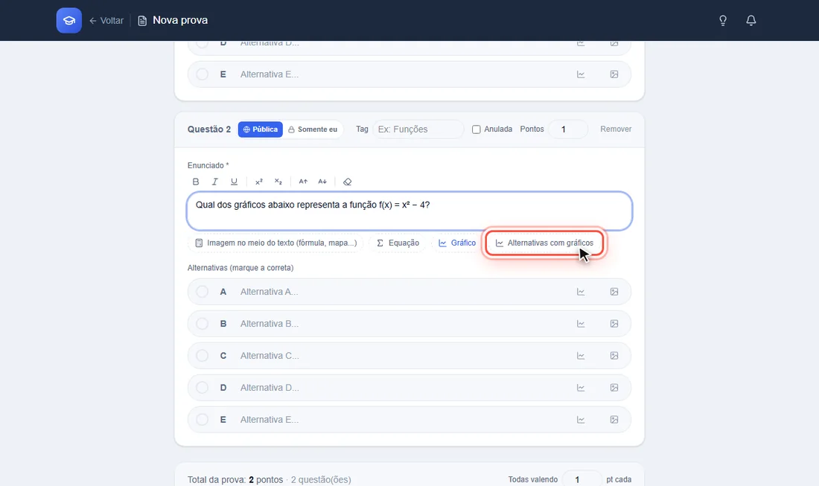The image size is (819, 486).
Task: Mark Questão 2 Alternativa D as correct
Action: tap(202, 387)
